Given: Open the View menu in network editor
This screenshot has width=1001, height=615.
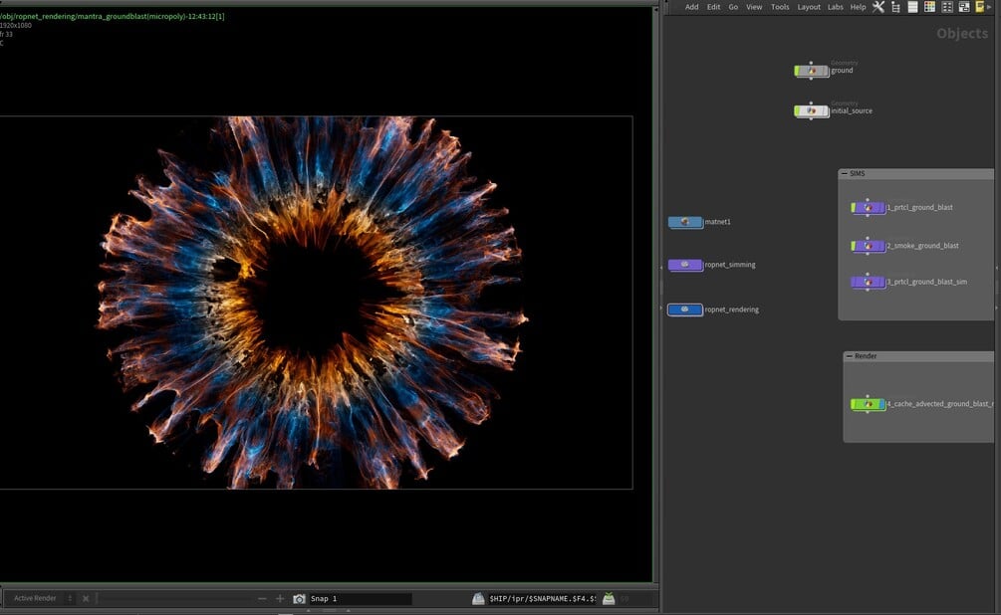Looking at the screenshot, I should click(754, 7).
